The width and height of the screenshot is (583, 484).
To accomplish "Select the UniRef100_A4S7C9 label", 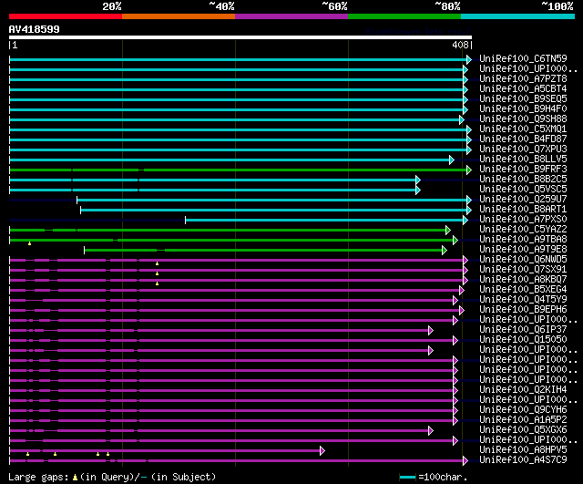I will 523,460.
